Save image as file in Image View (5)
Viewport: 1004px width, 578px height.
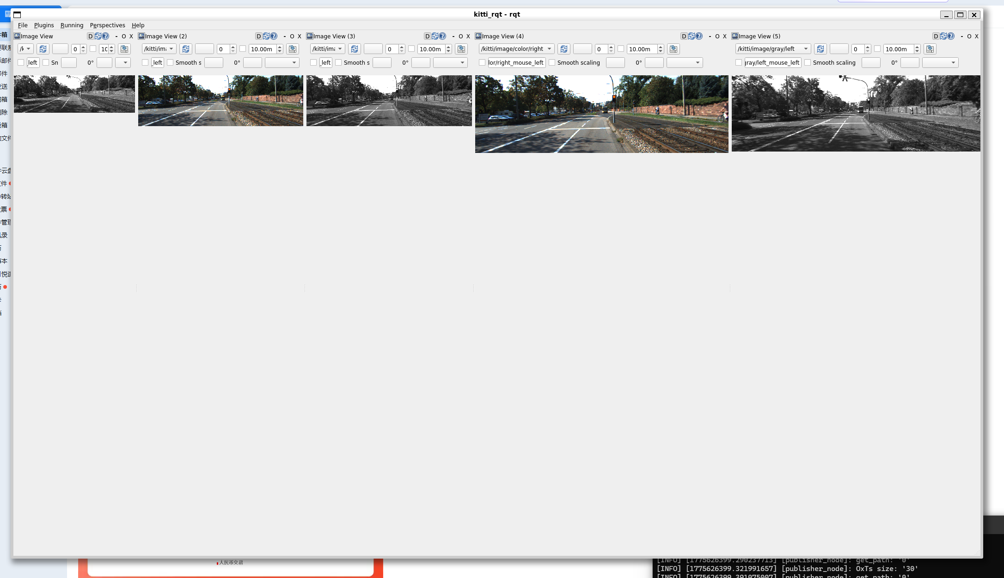tap(930, 49)
